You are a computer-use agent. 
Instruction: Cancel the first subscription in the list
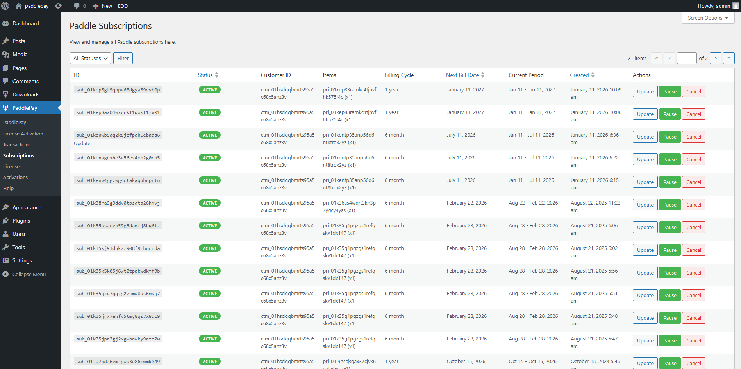[x=693, y=91]
